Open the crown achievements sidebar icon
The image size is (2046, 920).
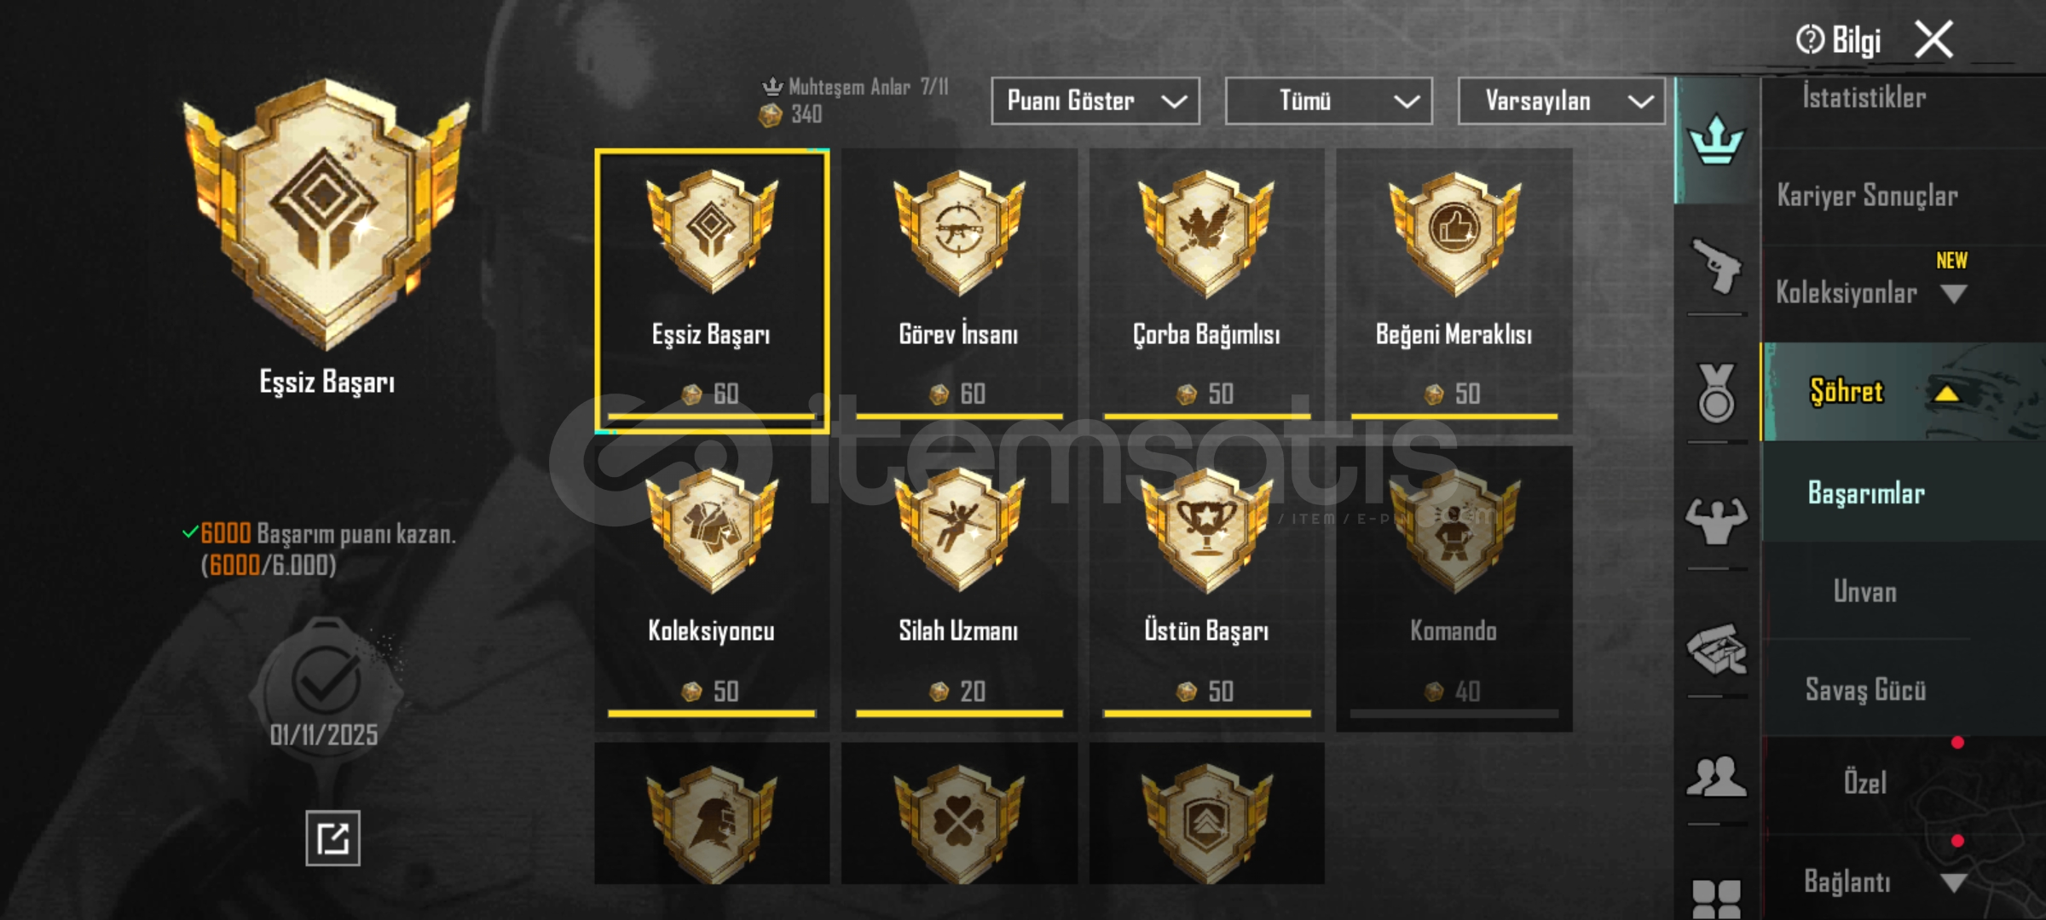click(x=1716, y=141)
